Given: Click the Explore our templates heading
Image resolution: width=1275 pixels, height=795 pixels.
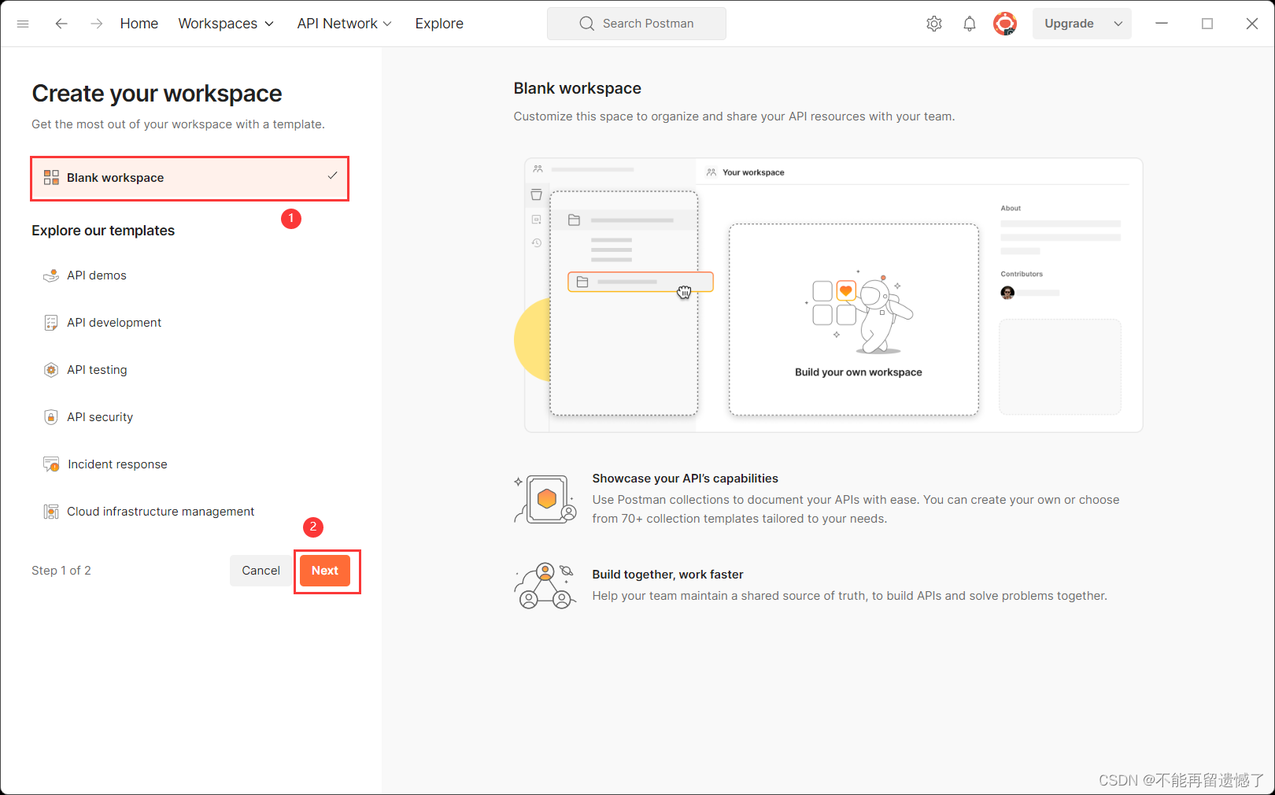Looking at the screenshot, I should [103, 231].
